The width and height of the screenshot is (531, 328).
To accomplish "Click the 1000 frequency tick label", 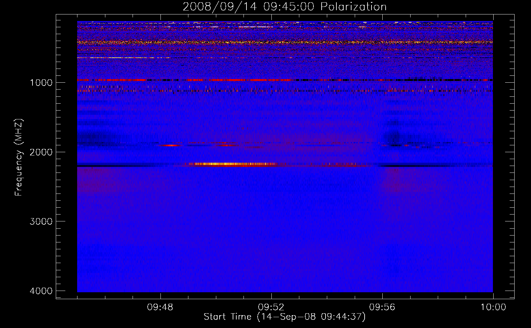I will pos(41,83).
